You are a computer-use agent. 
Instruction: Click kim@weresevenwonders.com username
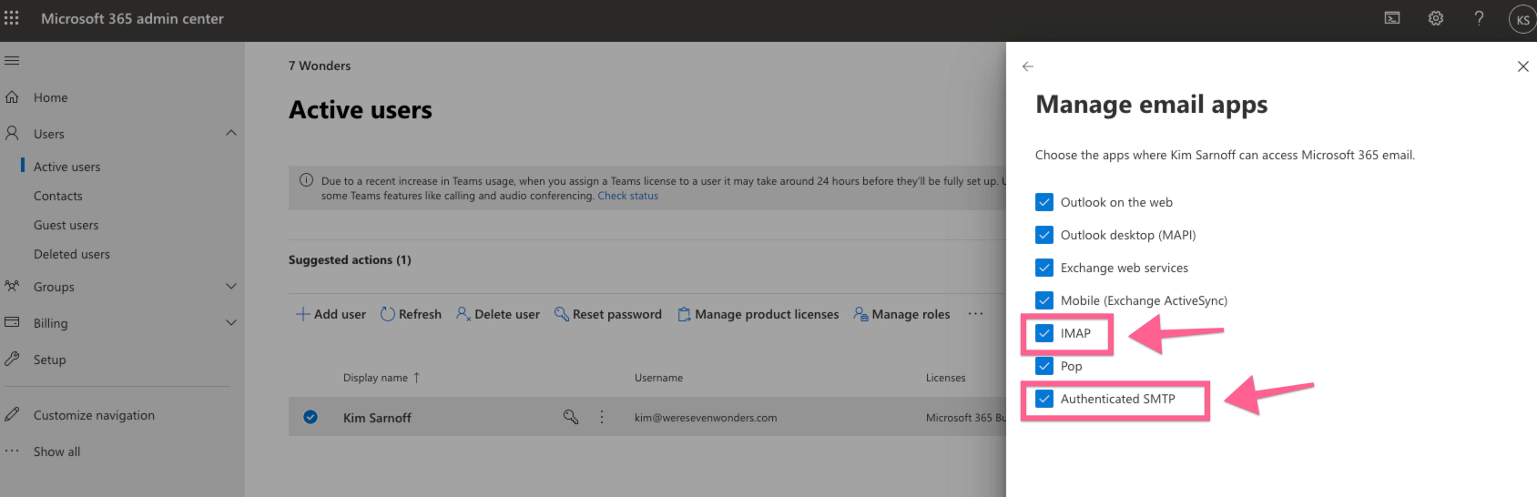(706, 418)
